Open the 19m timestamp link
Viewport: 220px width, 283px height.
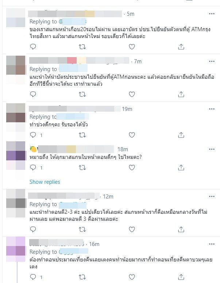coord(127,109)
